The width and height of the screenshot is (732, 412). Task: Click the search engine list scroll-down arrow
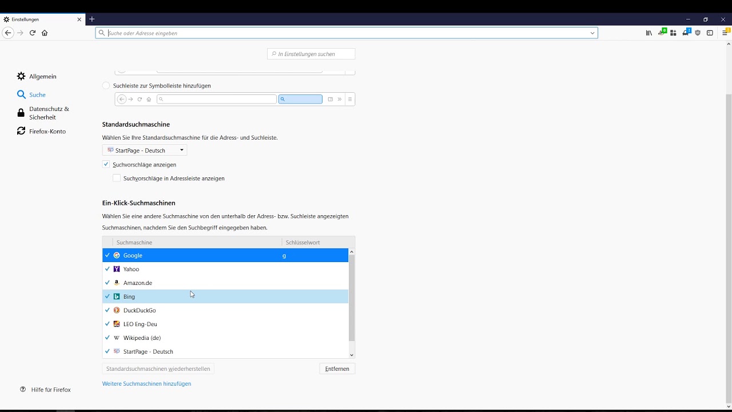(x=352, y=355)
